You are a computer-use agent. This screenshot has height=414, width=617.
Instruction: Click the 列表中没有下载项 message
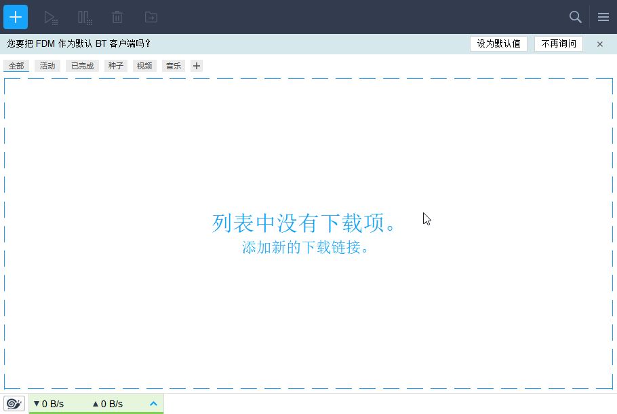tap(303, 223)
